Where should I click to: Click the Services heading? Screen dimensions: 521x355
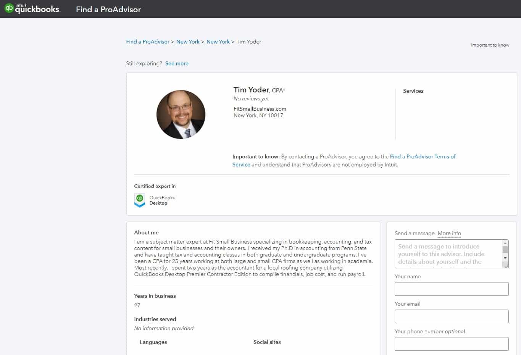coord(413,91)
